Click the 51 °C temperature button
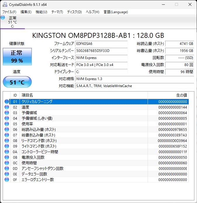Screen dimensions: 197x203 17,82
